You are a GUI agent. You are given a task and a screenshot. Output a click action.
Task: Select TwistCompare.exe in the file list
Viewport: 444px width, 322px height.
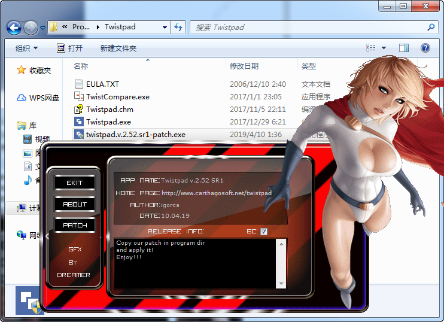[118, 97]
